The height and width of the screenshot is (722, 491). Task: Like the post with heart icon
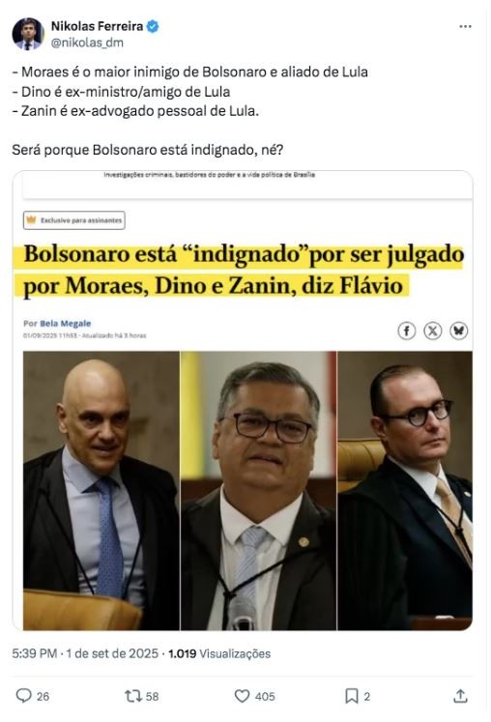pyautogui.click(x=242, y=696)
